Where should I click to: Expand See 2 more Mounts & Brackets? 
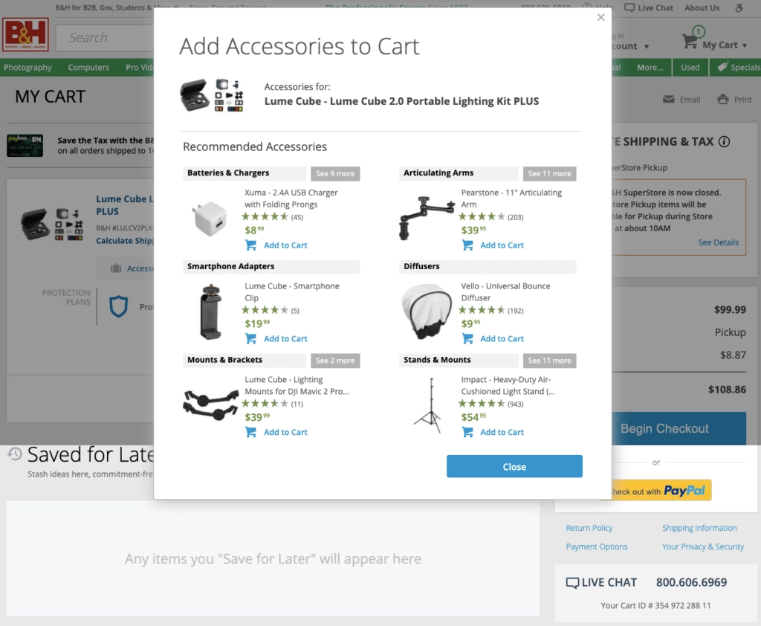click(x=335, y=360)
